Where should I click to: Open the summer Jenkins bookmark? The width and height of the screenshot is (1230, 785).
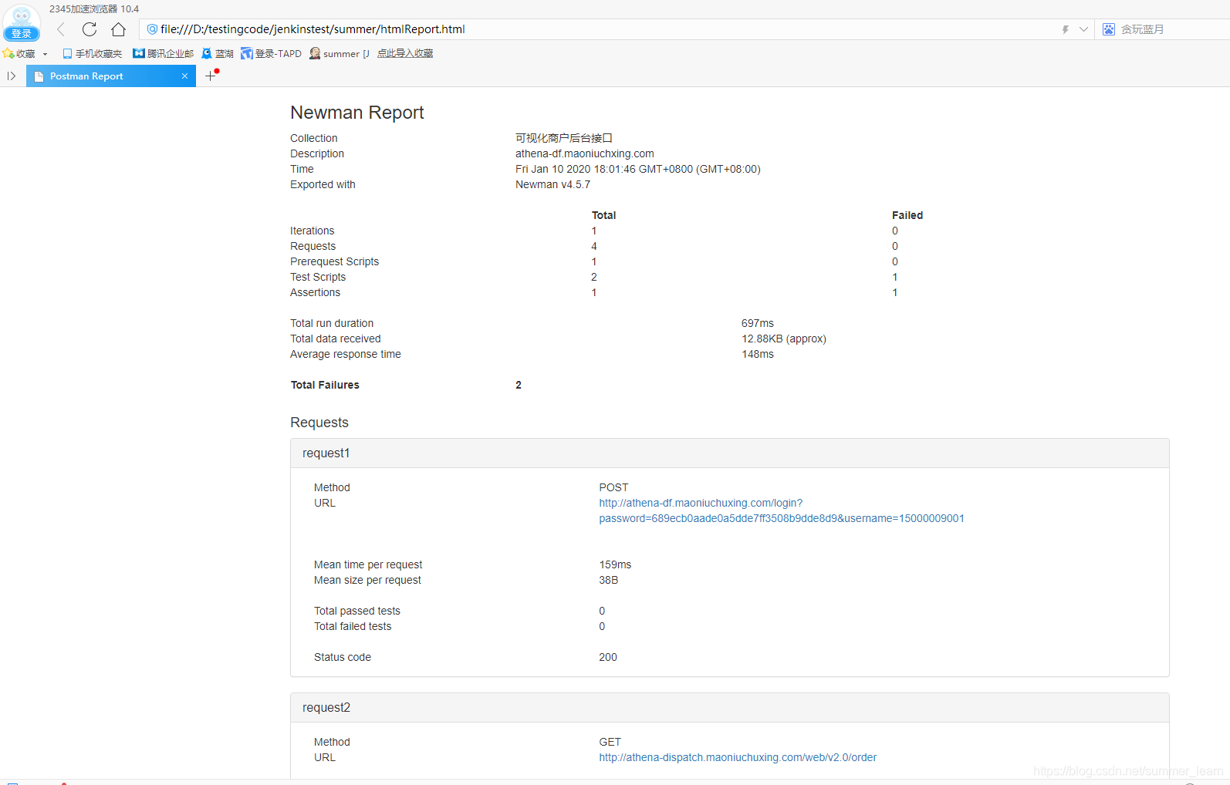pyautogui.click(x=339, y=53)
